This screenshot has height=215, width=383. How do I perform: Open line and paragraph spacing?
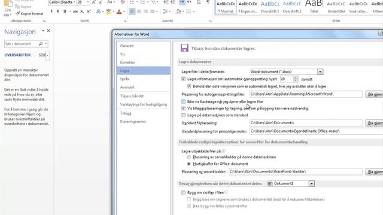(x=165, y=11)
